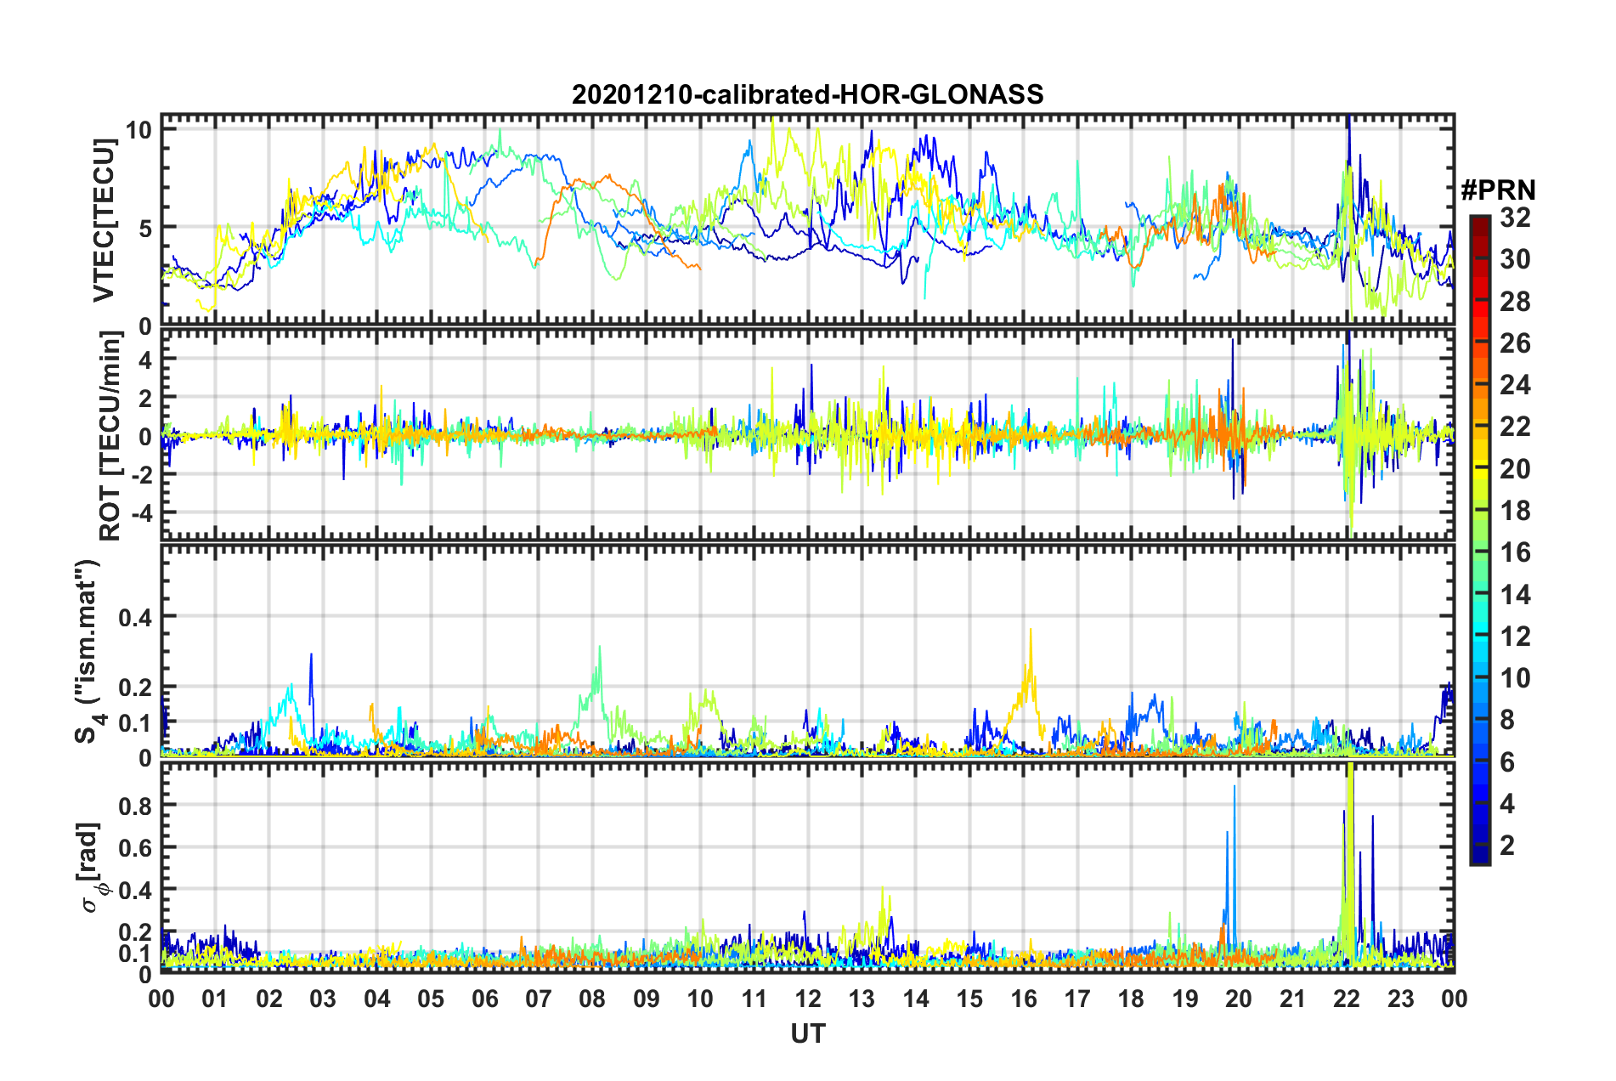This screenshot has width=1616, height=1081.
Task: Select the "VTEC[TECU]" y-axis label
Action: (x=104, y=220)
